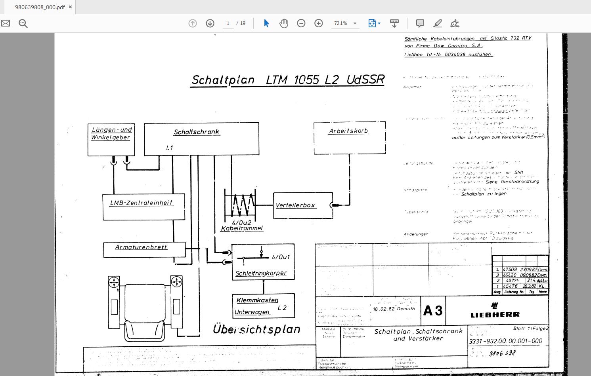Enter Read Mode with the screen icon
The image size is (591, 376).
point(394,23)
